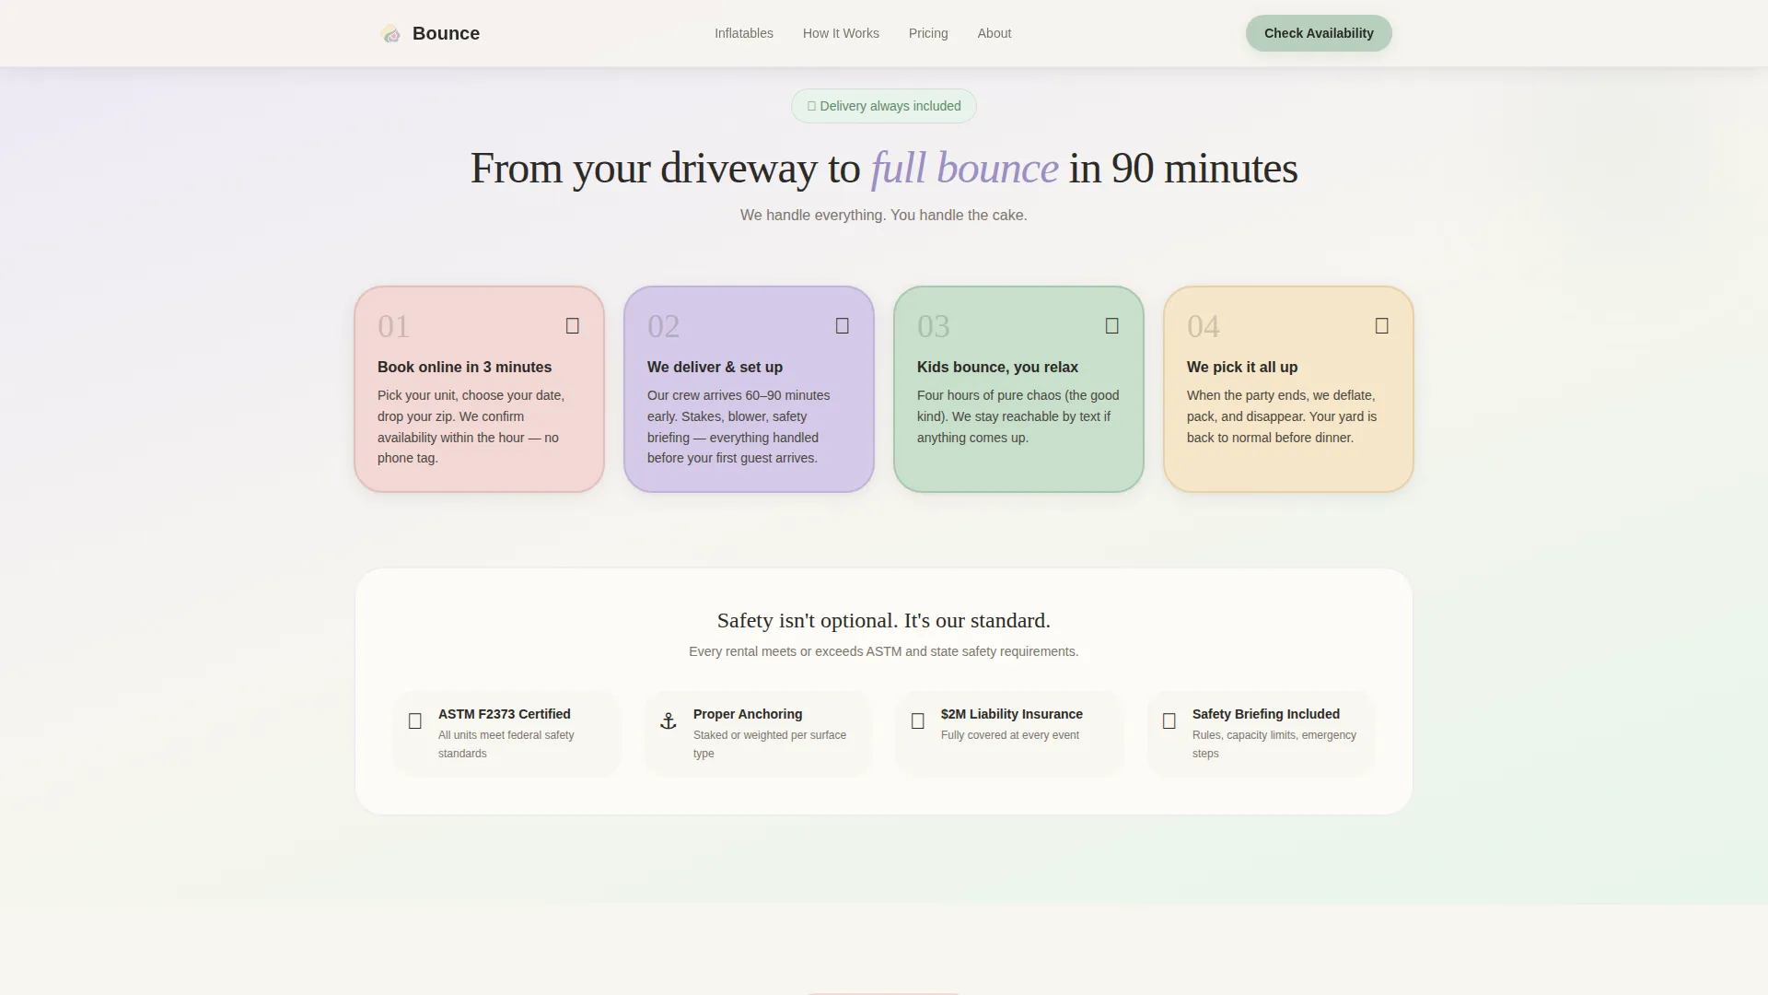The image size is (1768, 995).
Task: Click 'Pick your unit, choose your date' description
Action: (x=471, y=427)
